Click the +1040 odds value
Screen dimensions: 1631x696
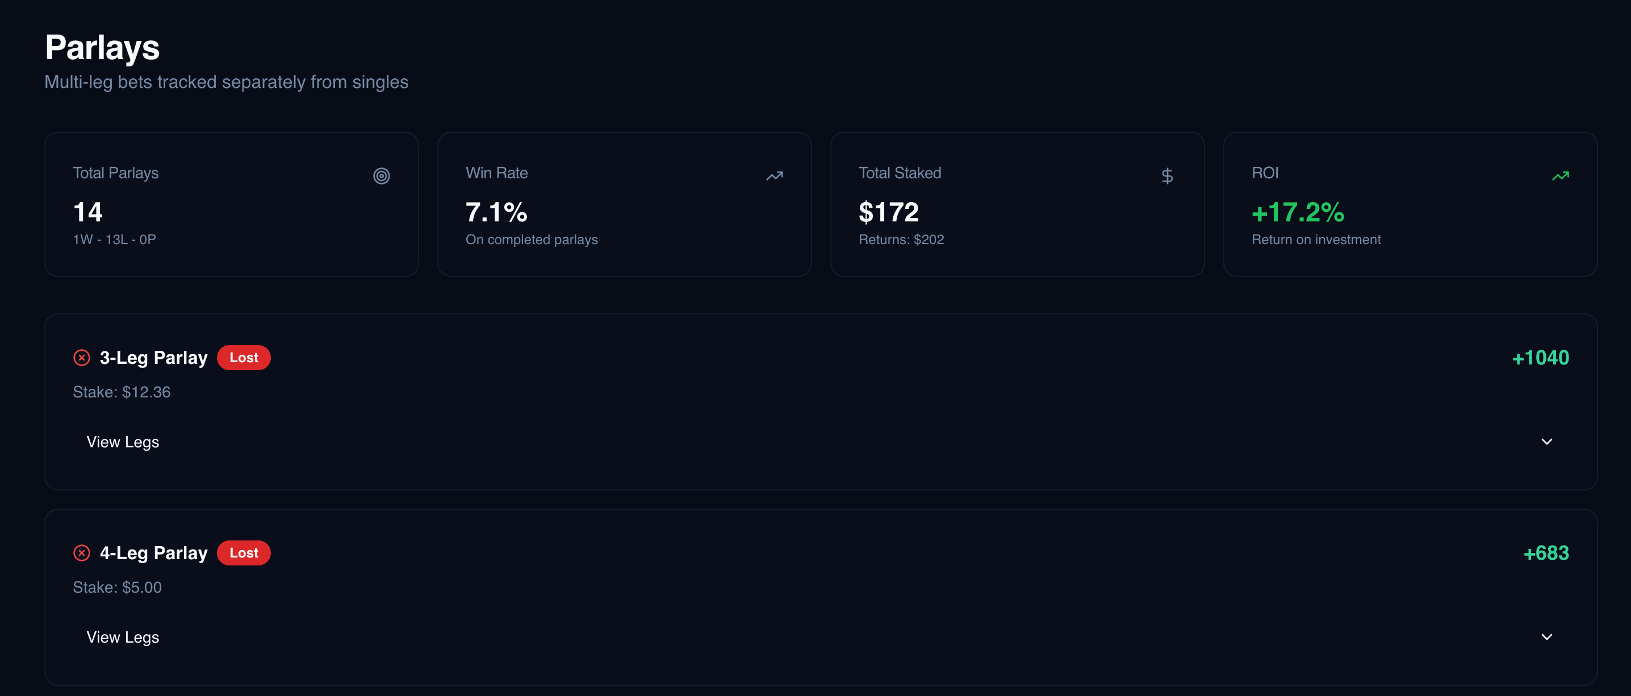pos(1540,358)
